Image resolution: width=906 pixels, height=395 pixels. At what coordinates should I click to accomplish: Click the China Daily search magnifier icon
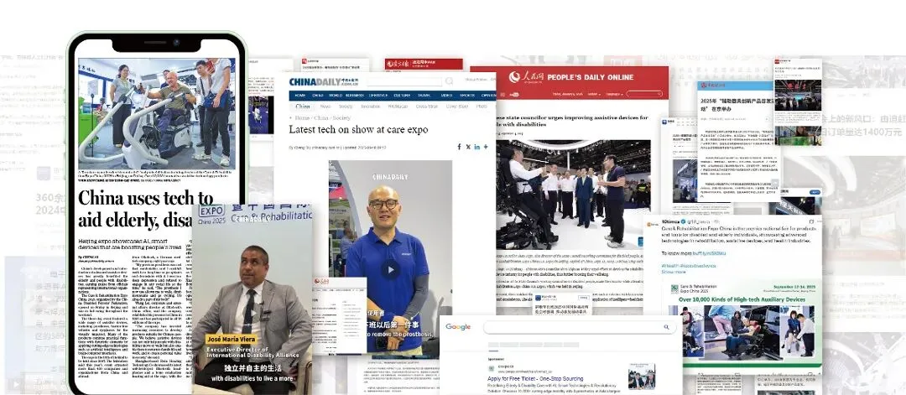click(449, 81)
